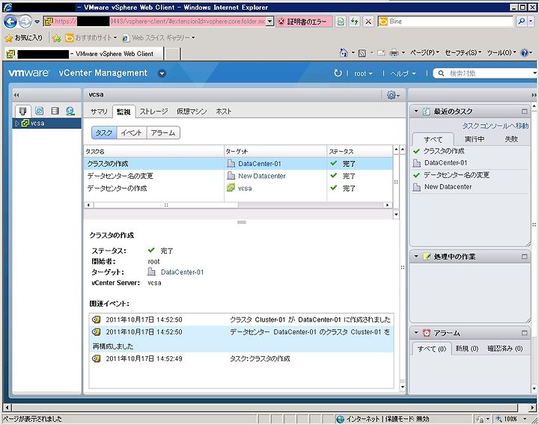The image size is (539, 425).
Task: Collapse the Recent Tasks panel triangle
Action: [416, 111]
